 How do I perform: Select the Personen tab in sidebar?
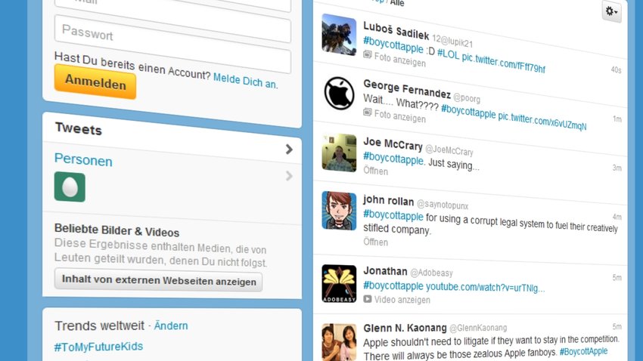click(83, 160)
